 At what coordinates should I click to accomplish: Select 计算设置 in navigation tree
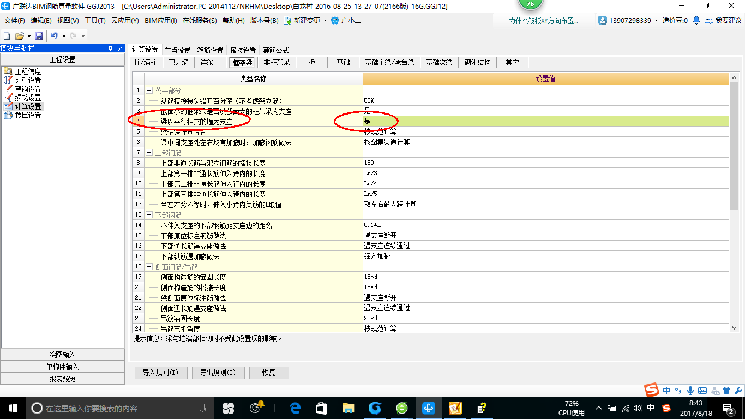(x=28, y=106)
